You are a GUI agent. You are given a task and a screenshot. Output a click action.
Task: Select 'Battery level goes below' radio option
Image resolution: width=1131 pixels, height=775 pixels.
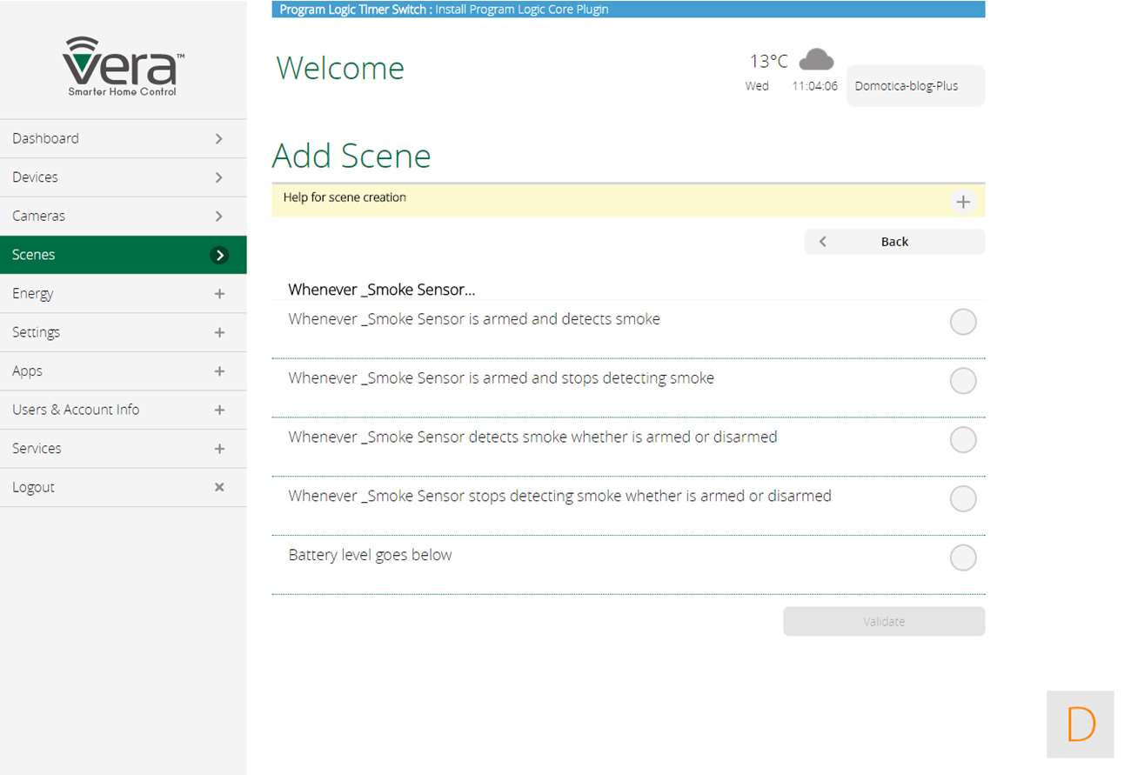coord(962,558)
